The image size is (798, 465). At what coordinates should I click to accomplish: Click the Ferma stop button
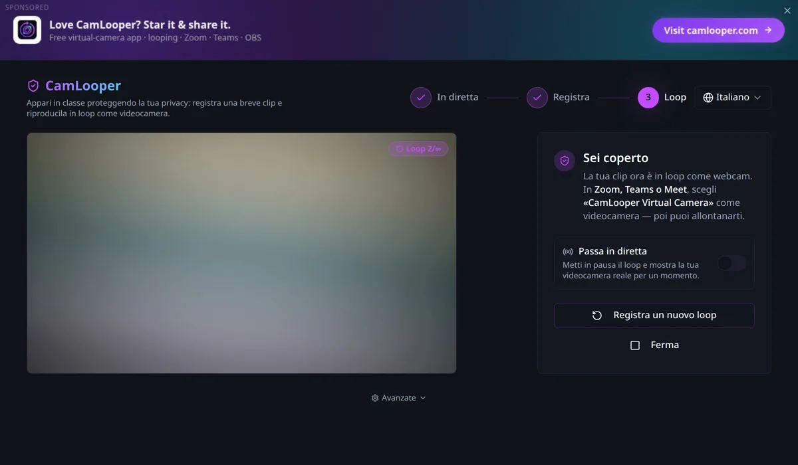coord(654,345)
